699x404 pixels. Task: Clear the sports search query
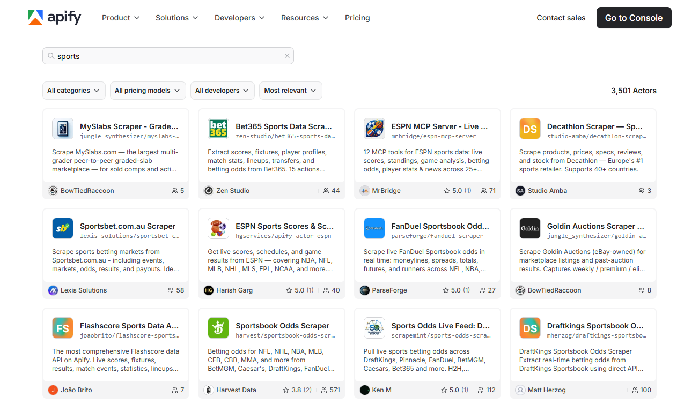tap(287, 56)
